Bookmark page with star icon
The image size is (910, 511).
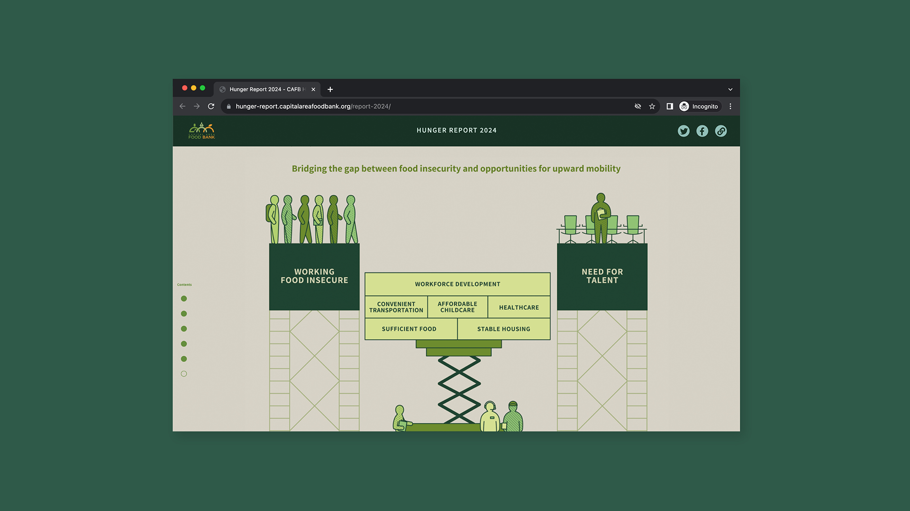pos(652,106)
